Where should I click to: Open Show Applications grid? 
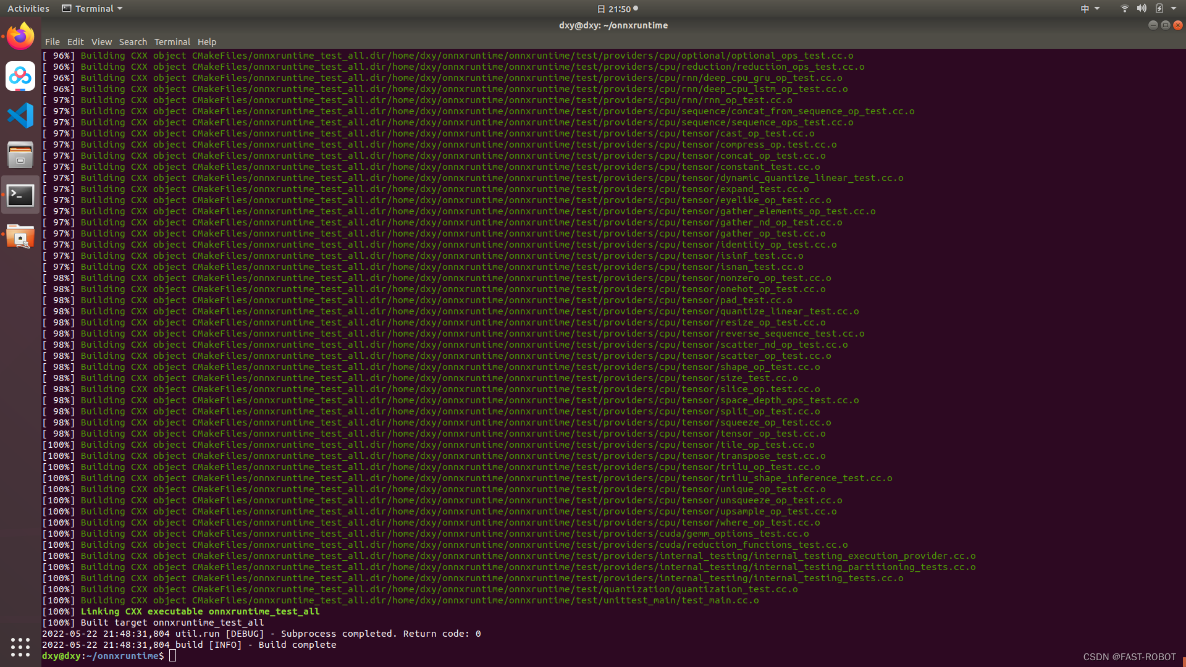(x=20, y=647)
